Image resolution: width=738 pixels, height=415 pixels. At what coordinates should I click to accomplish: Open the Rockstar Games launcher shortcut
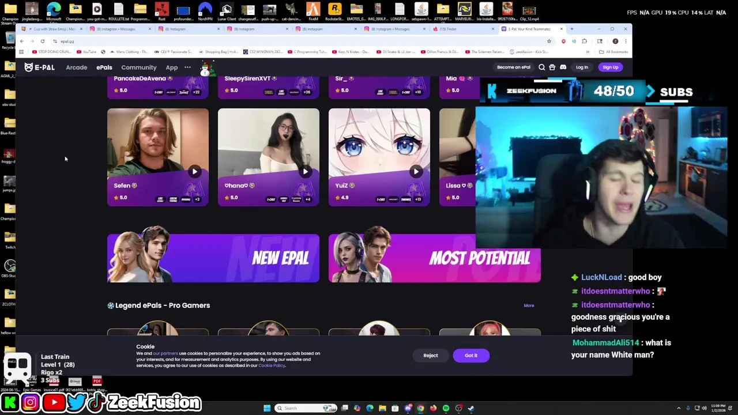(x=334, y=12)
